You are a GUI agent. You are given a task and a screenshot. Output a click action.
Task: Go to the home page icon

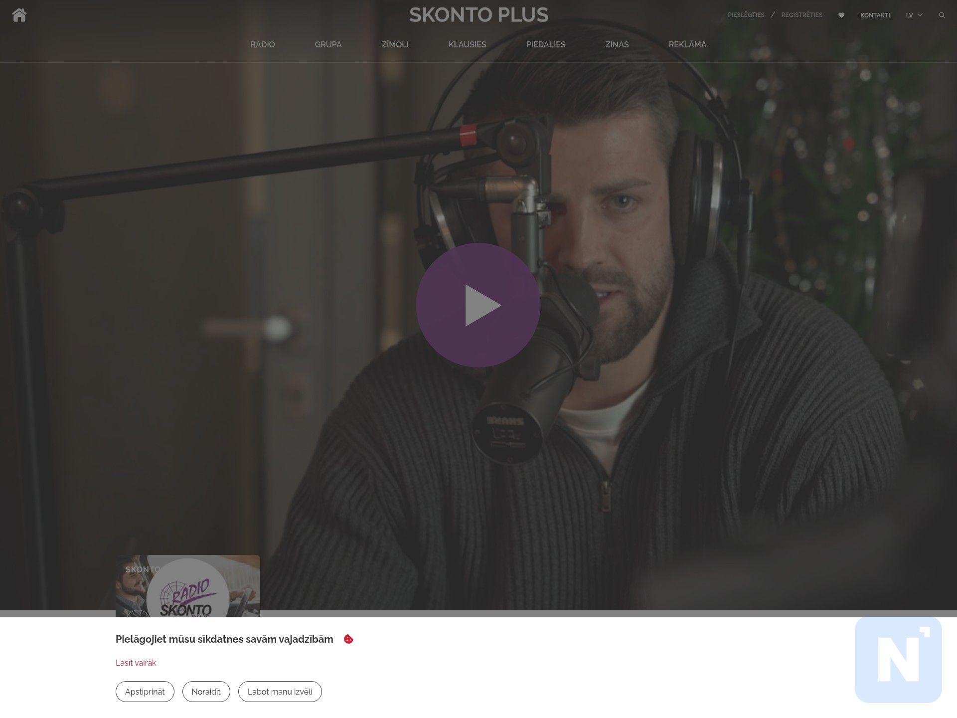(19, 15)
